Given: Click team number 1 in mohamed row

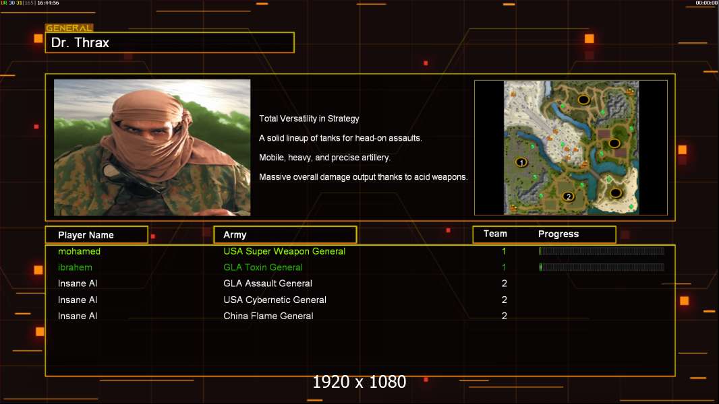Looking at the screenshot, I should click(x=504, y=251).
